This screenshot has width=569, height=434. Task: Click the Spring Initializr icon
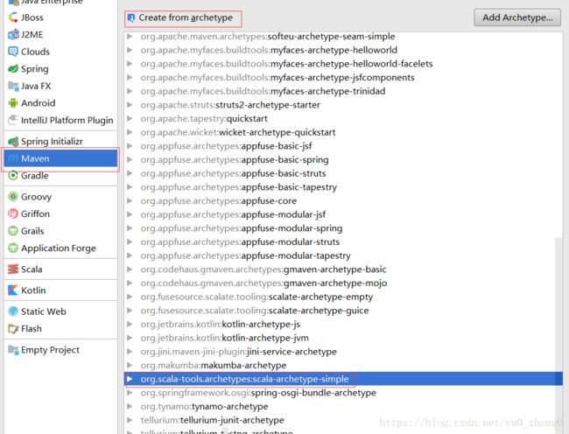tap(13, 141)
